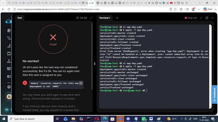Click the panel divider handle between panes

(x=94, y=64)
